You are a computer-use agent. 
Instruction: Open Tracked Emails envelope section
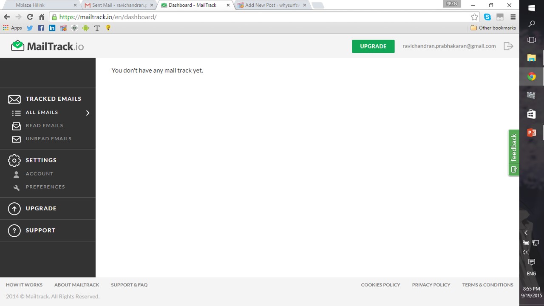[53, 99]
